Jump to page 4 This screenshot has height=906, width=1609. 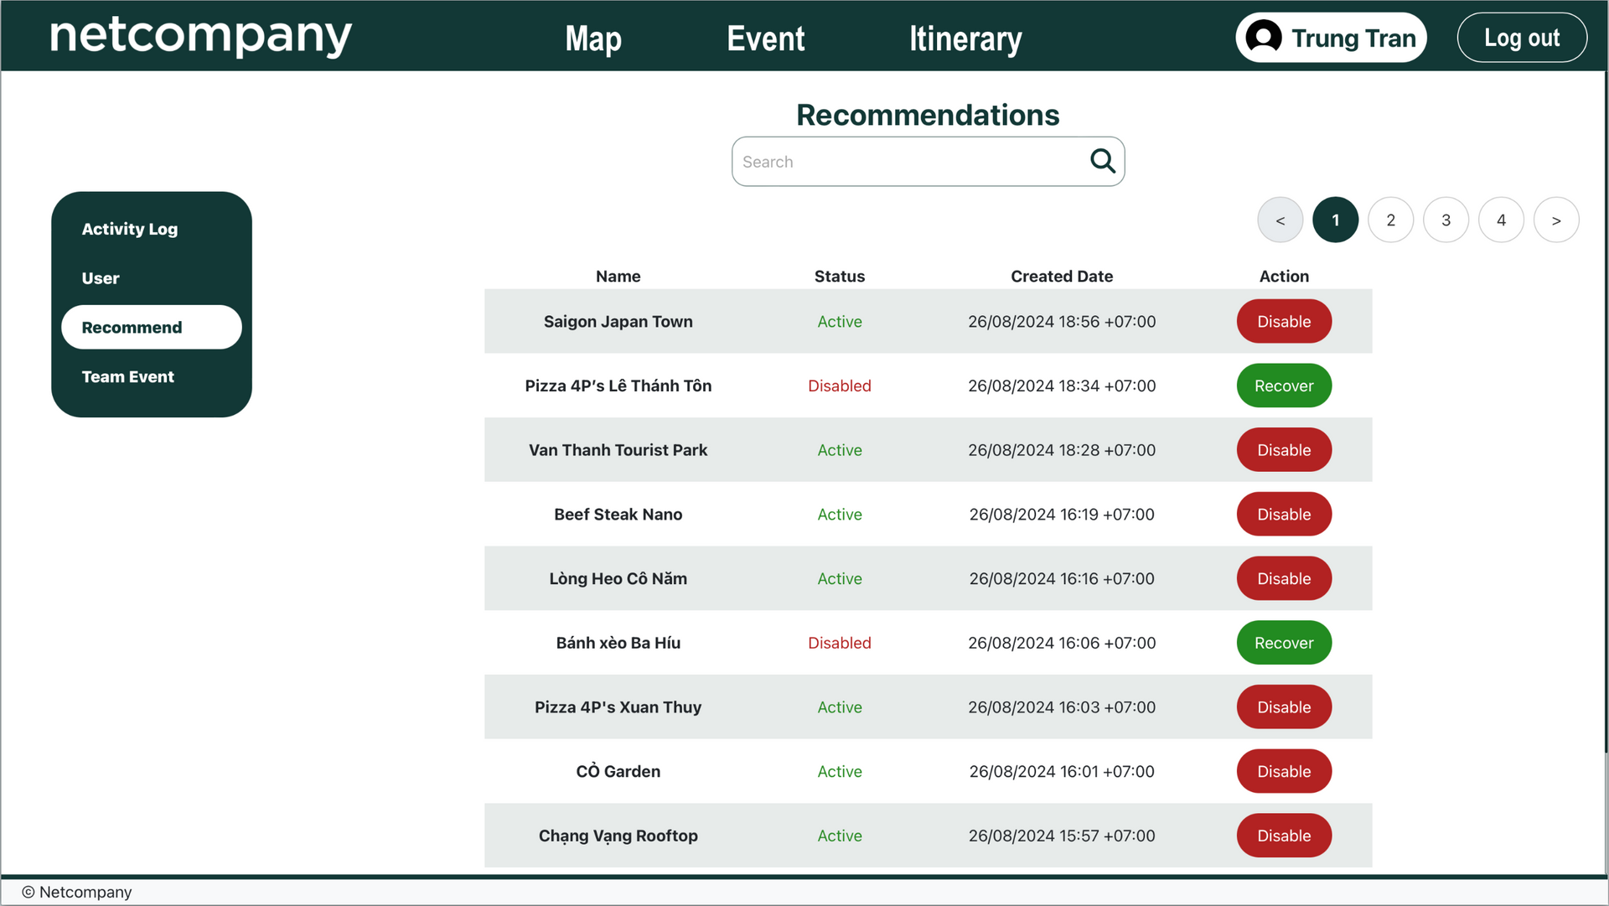point(1501,220)
